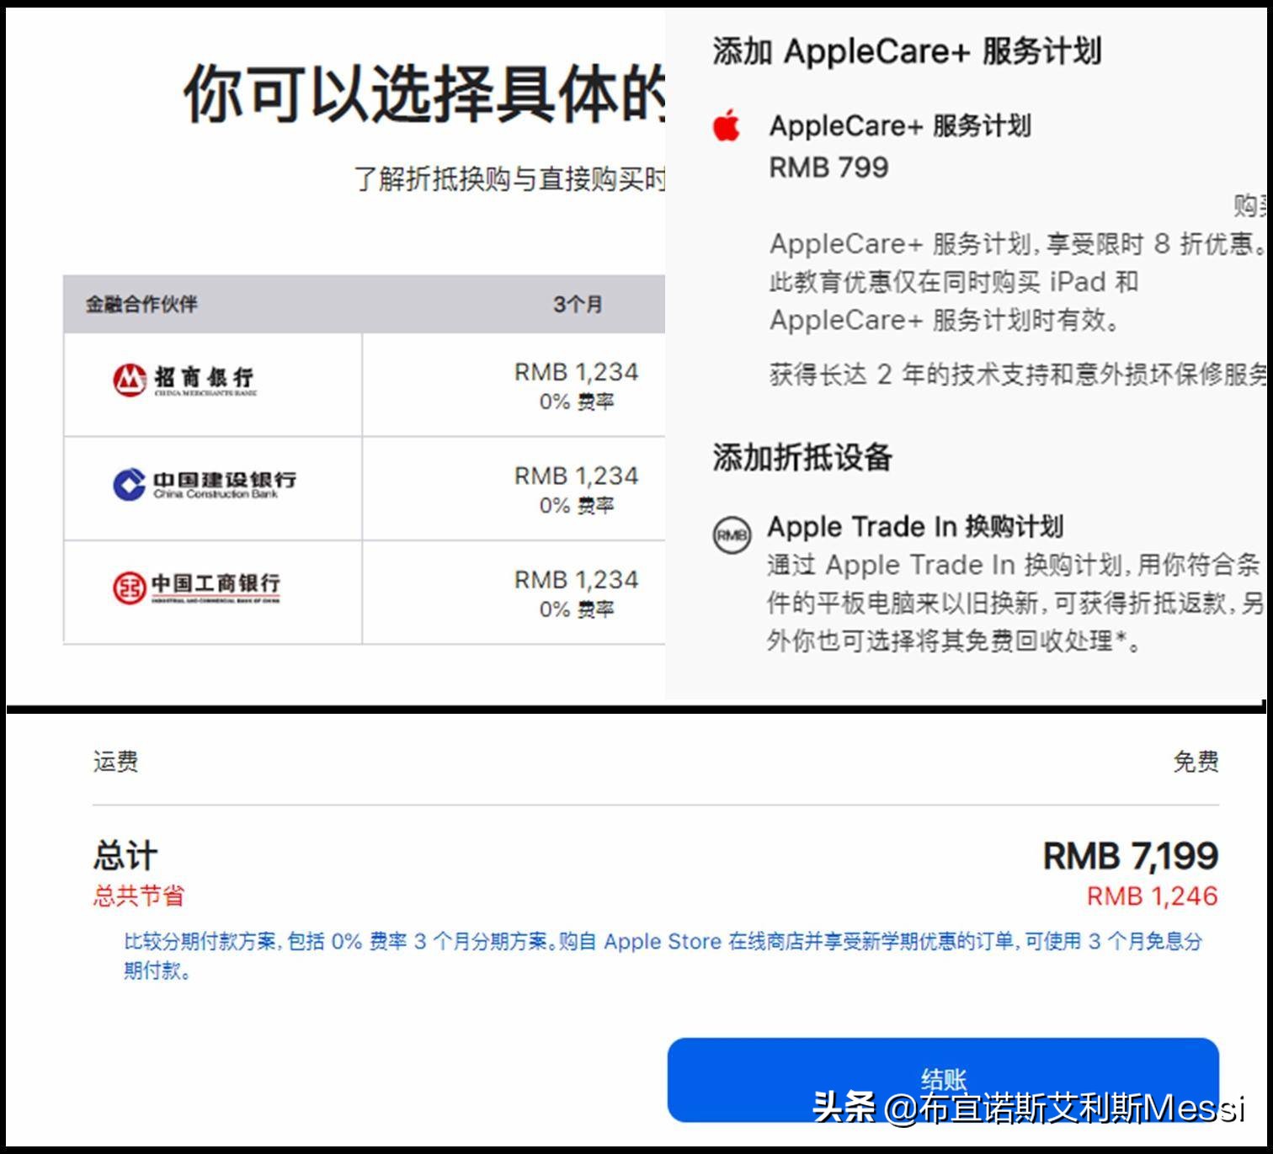Click the circular RMB Trade In icon
This screenshot has height=1154, width=1273.
[731, 535]
